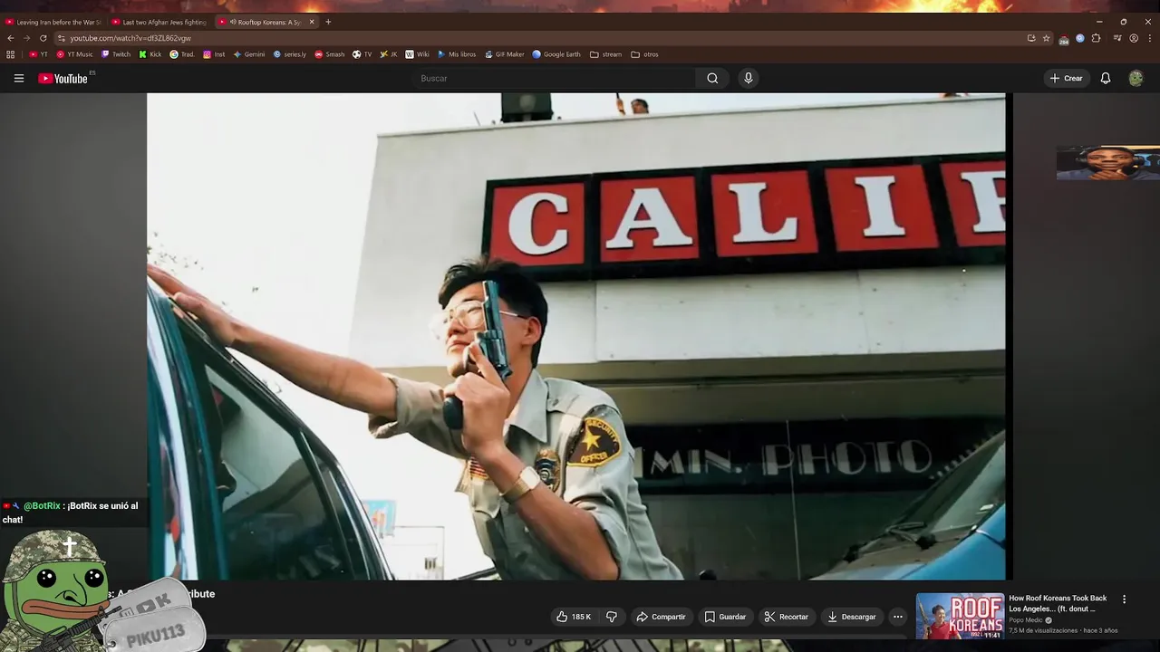The height and width of the screenshot is (652, 1160).
Task: Open the series.ly bookmark
Action: (290, 54)
